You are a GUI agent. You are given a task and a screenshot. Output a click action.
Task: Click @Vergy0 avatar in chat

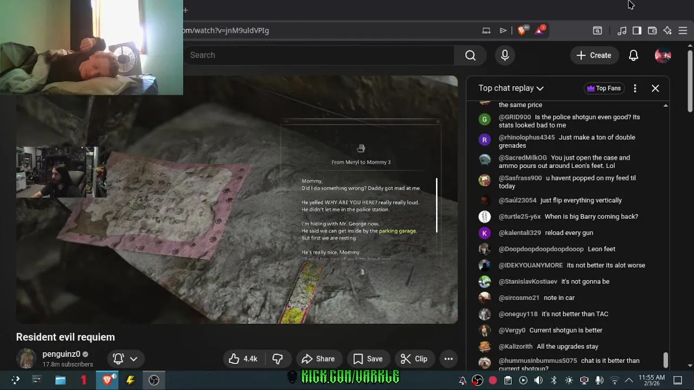[x=485, y=330]
